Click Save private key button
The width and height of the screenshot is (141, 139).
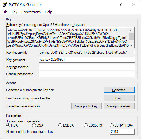tap(119, 106)
